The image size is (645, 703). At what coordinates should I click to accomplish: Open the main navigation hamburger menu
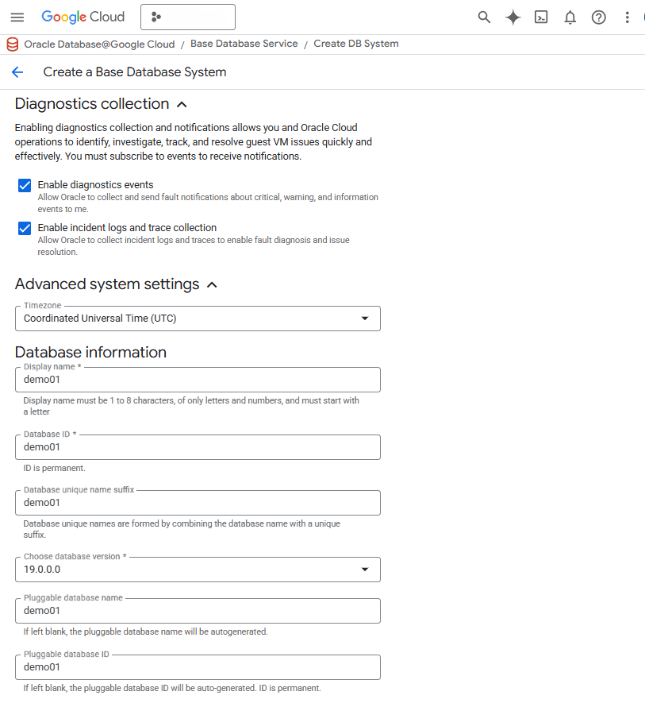(x=17, y=17)
